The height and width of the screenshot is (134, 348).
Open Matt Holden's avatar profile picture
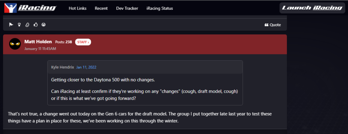pos(15,44)
